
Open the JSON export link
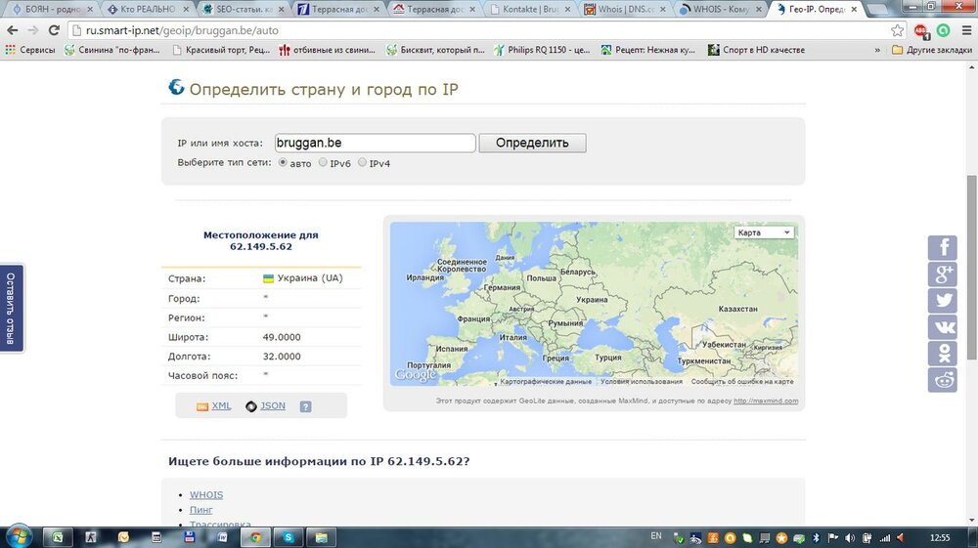pos(273,406)
